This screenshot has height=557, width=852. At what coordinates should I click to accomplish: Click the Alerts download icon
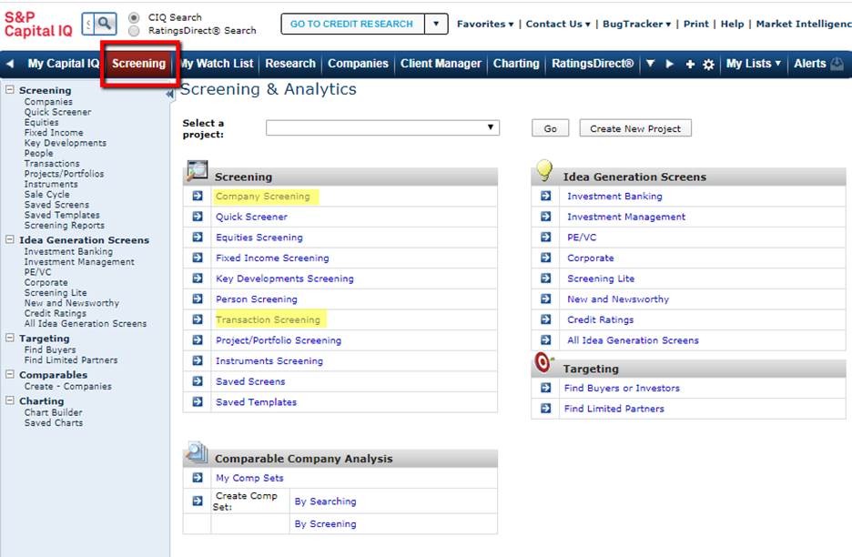[837, 64]
